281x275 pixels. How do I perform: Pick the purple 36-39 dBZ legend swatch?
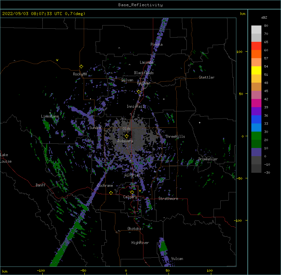[x=256, y=111]
